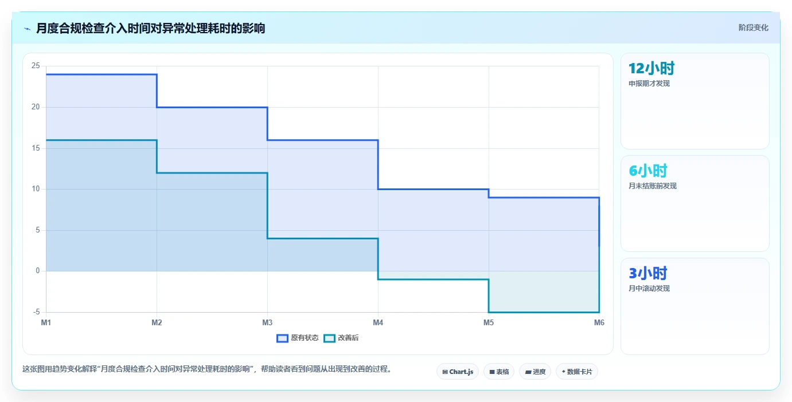The width and height of the screenshot is (792, 402).
Task: Click the 3小时 stat card value
Action: [648, 273]
